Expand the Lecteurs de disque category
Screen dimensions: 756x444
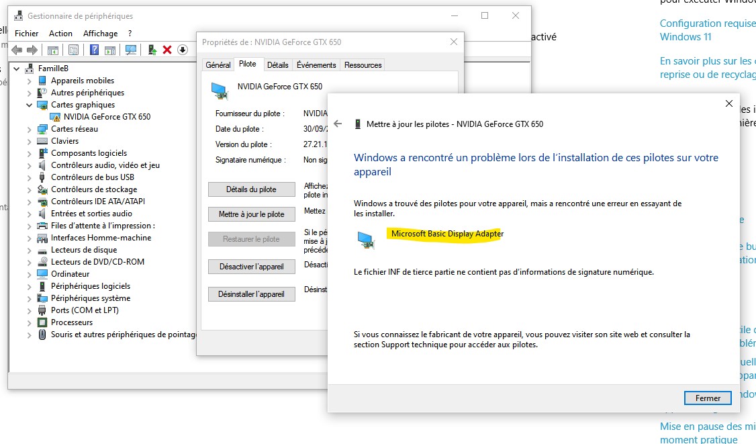(30, 250)
